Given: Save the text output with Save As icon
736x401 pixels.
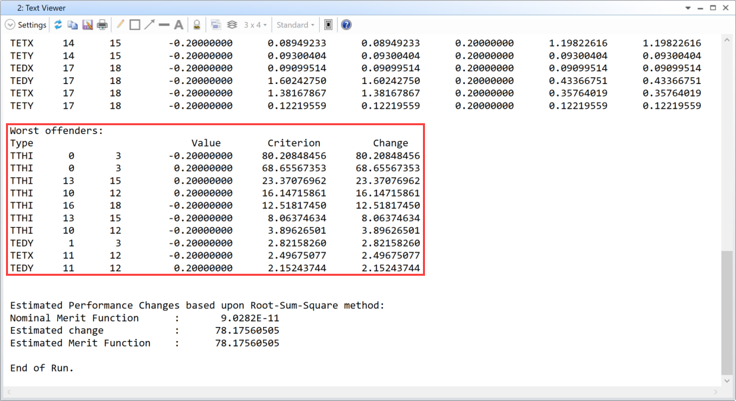Looking at the screenshot, I should [87, 25].
